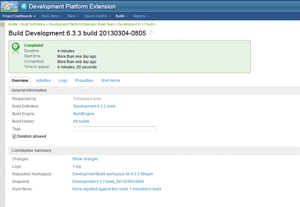Switch to the Properties tab
Screen dimensions: 300x207
click(84, 81)
